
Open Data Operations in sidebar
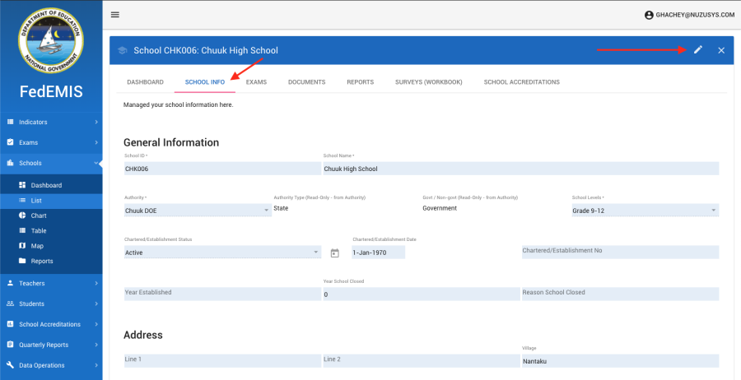(x=51, y=365)
